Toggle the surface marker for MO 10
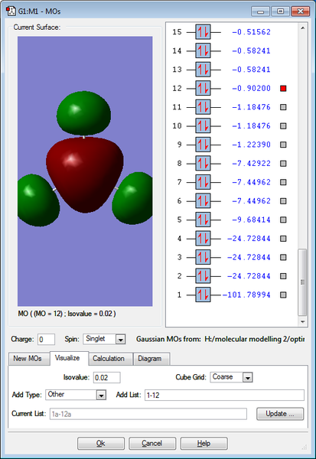 pyautogui.click(x=283, y=126)
